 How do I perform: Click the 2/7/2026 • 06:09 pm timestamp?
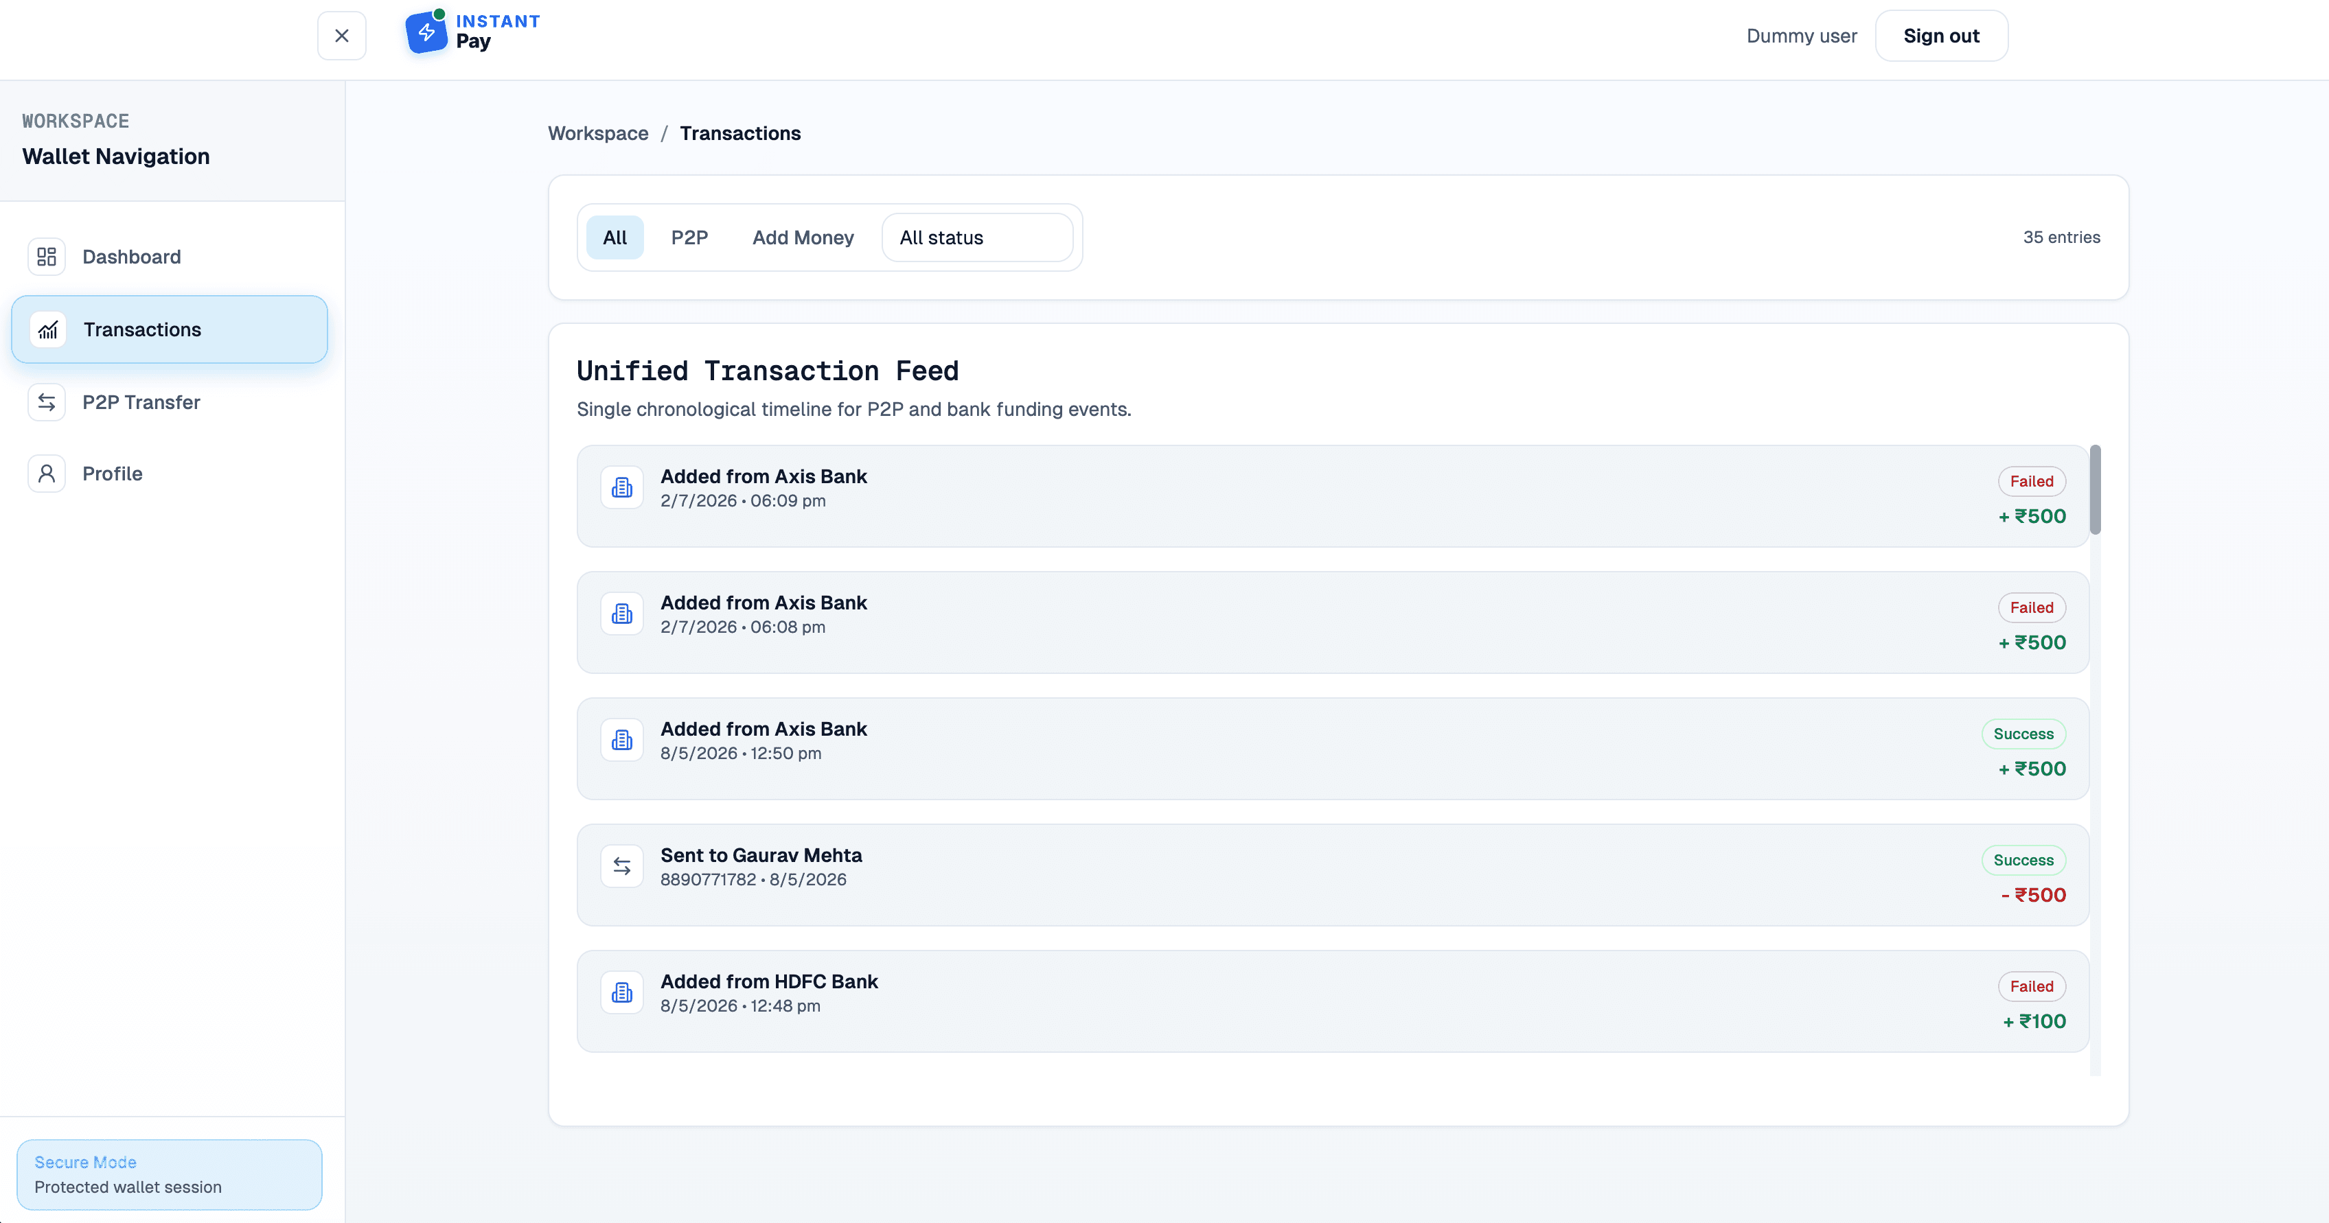coord(743,501)
